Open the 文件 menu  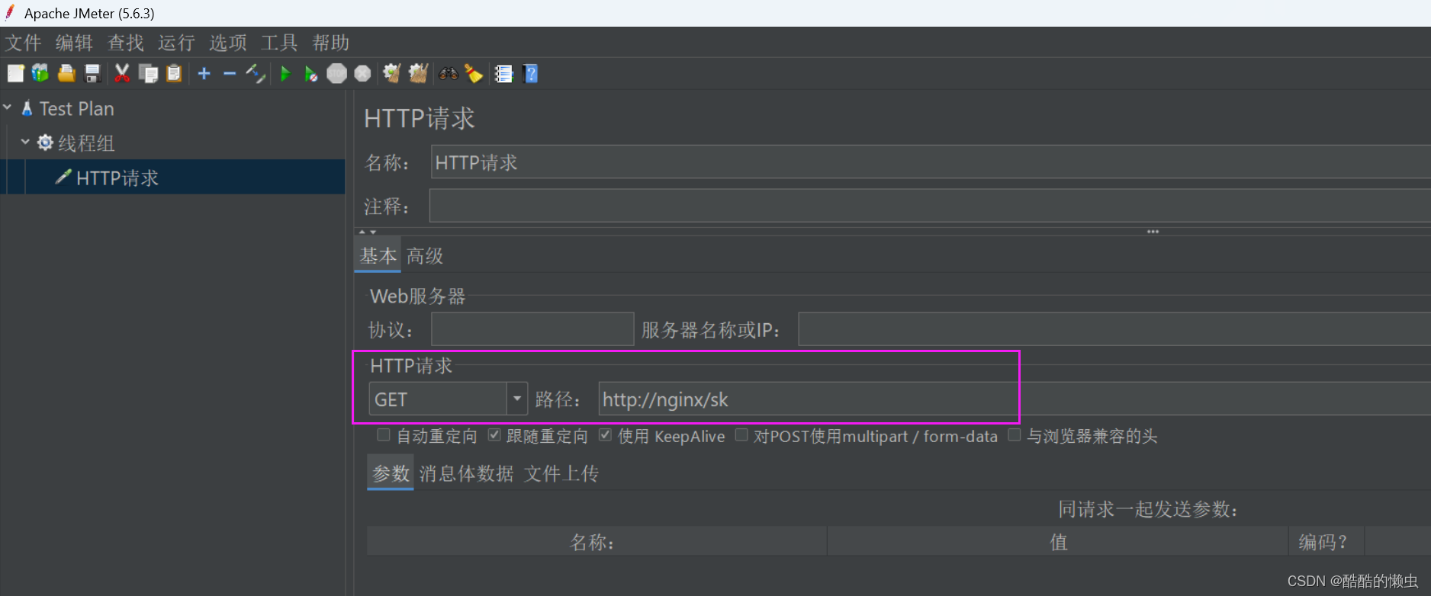[24, 43]
